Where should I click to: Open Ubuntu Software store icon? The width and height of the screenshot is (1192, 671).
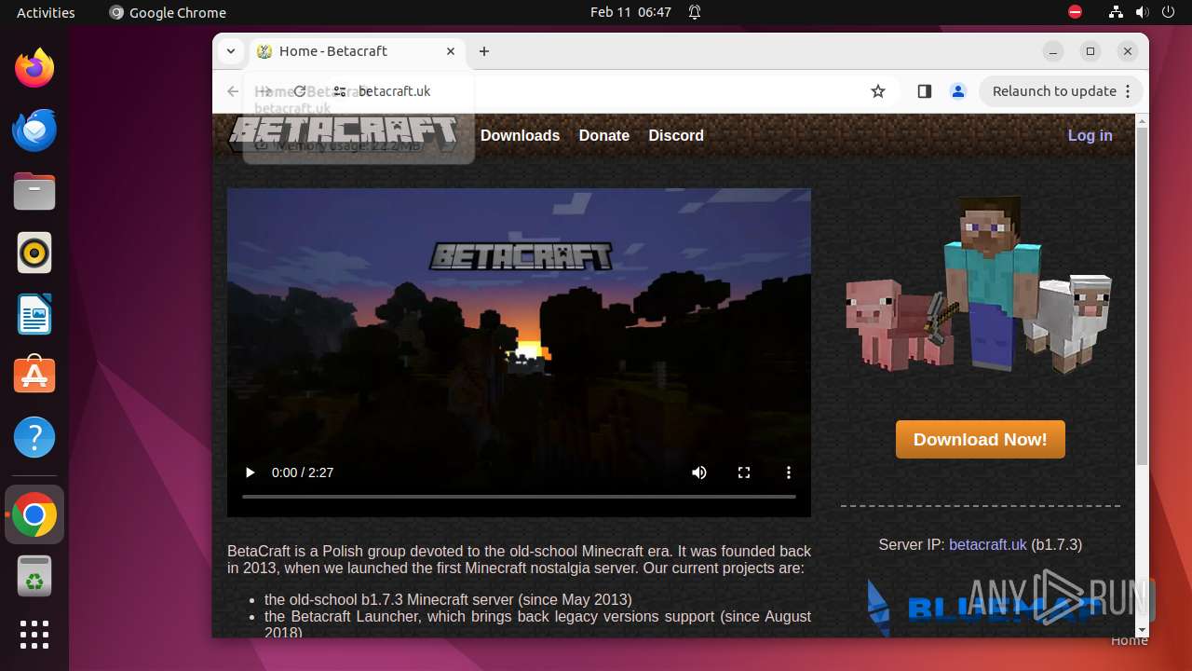[34, 376]
